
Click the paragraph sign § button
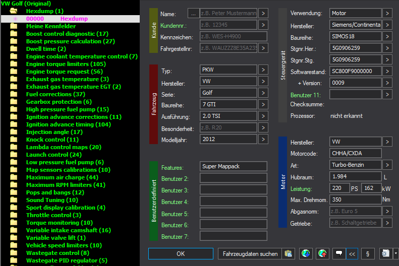pyautogui.click(x=368, y=253)
